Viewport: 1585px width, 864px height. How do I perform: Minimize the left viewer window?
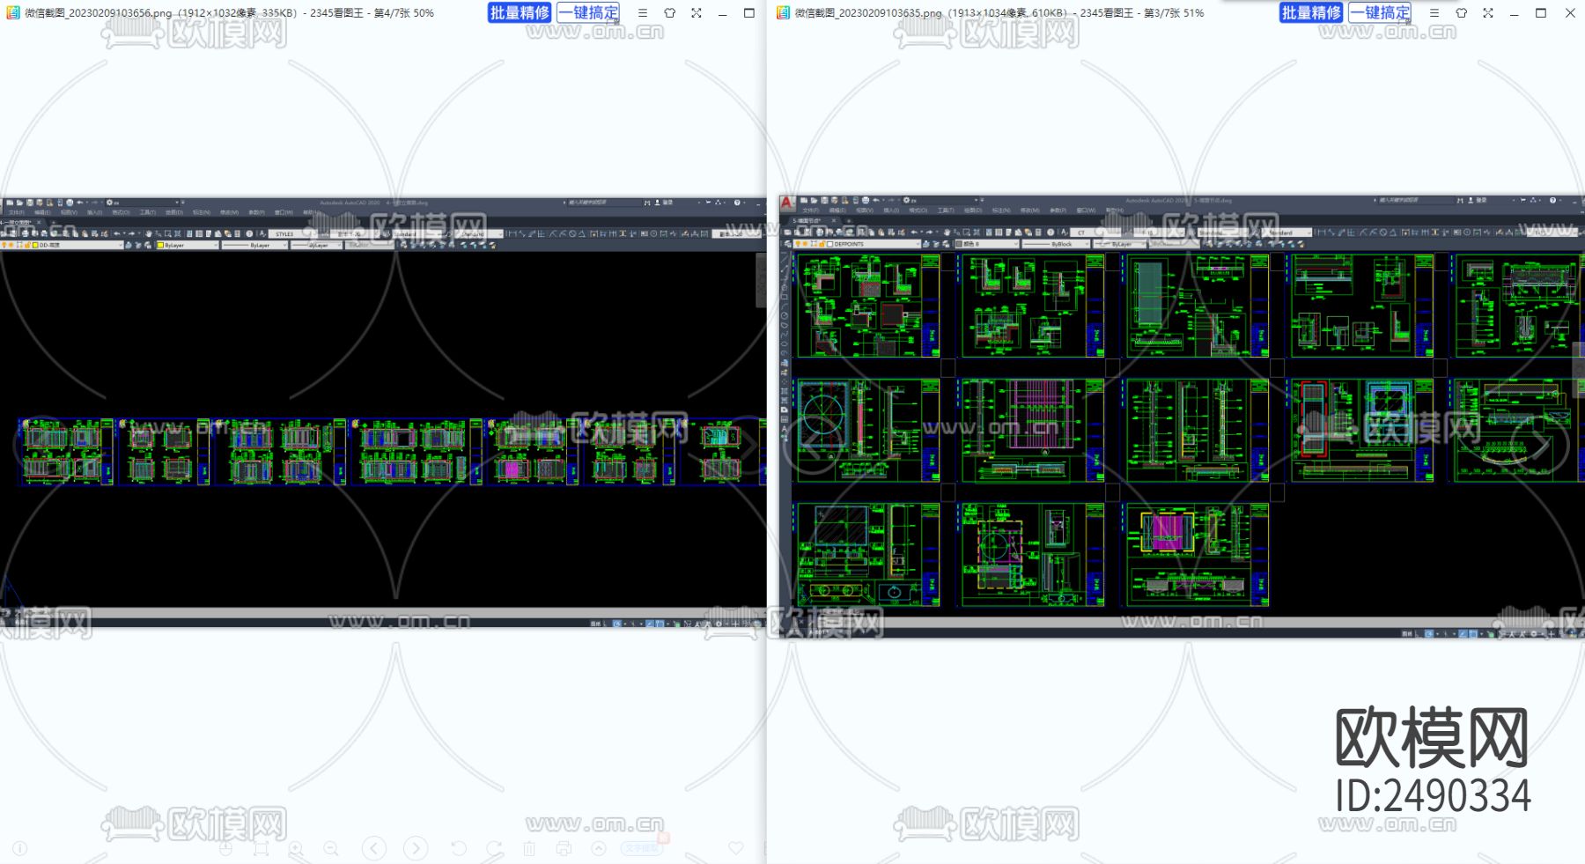point(722,13)
